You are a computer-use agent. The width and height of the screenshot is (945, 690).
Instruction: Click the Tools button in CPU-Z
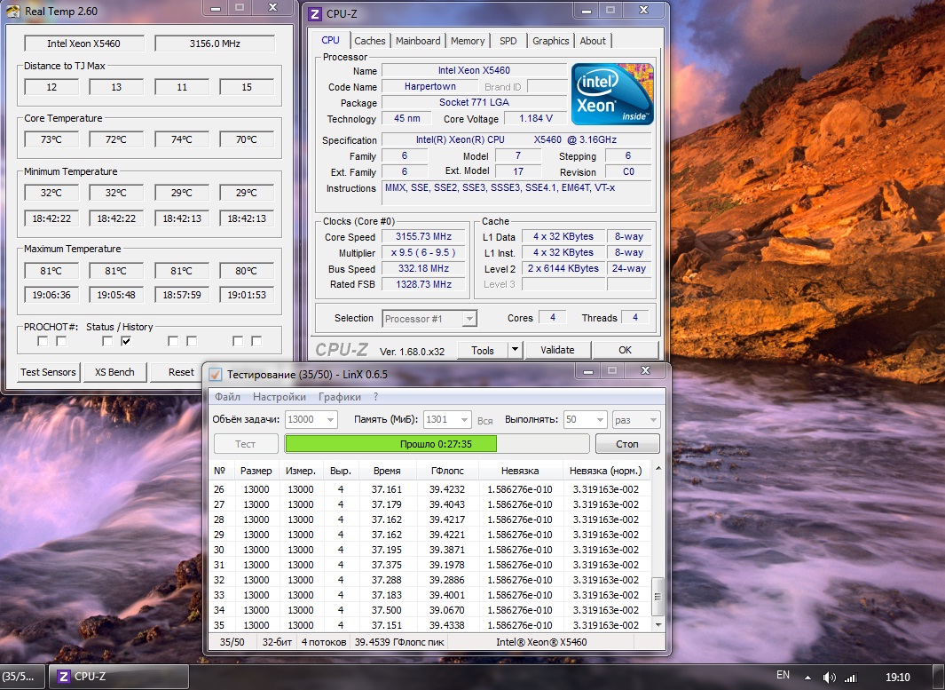point(482,350)
